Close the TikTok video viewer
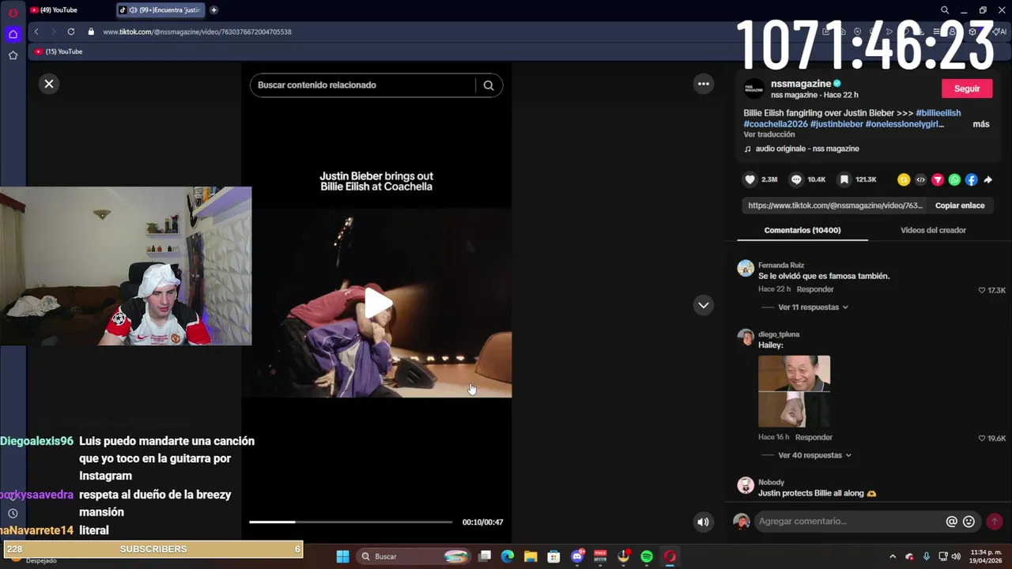Screen dimensions: 1012x569 pos(49,84)
